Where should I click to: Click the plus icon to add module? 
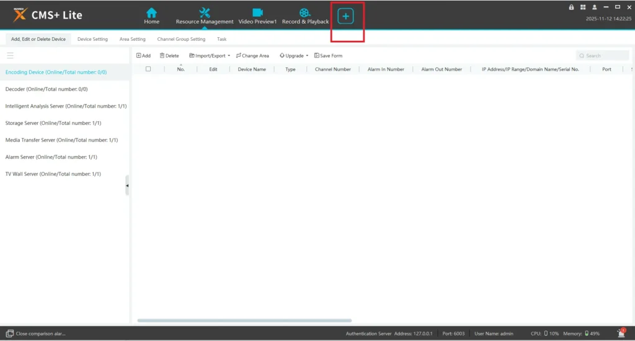[345, 17]
